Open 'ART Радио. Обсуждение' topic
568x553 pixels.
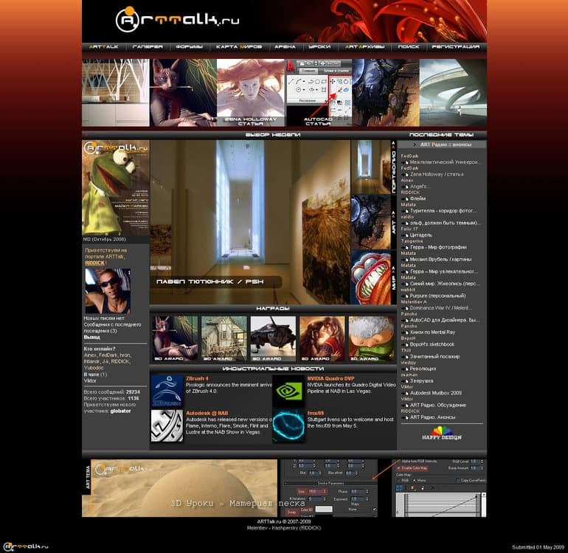point(438,406)
